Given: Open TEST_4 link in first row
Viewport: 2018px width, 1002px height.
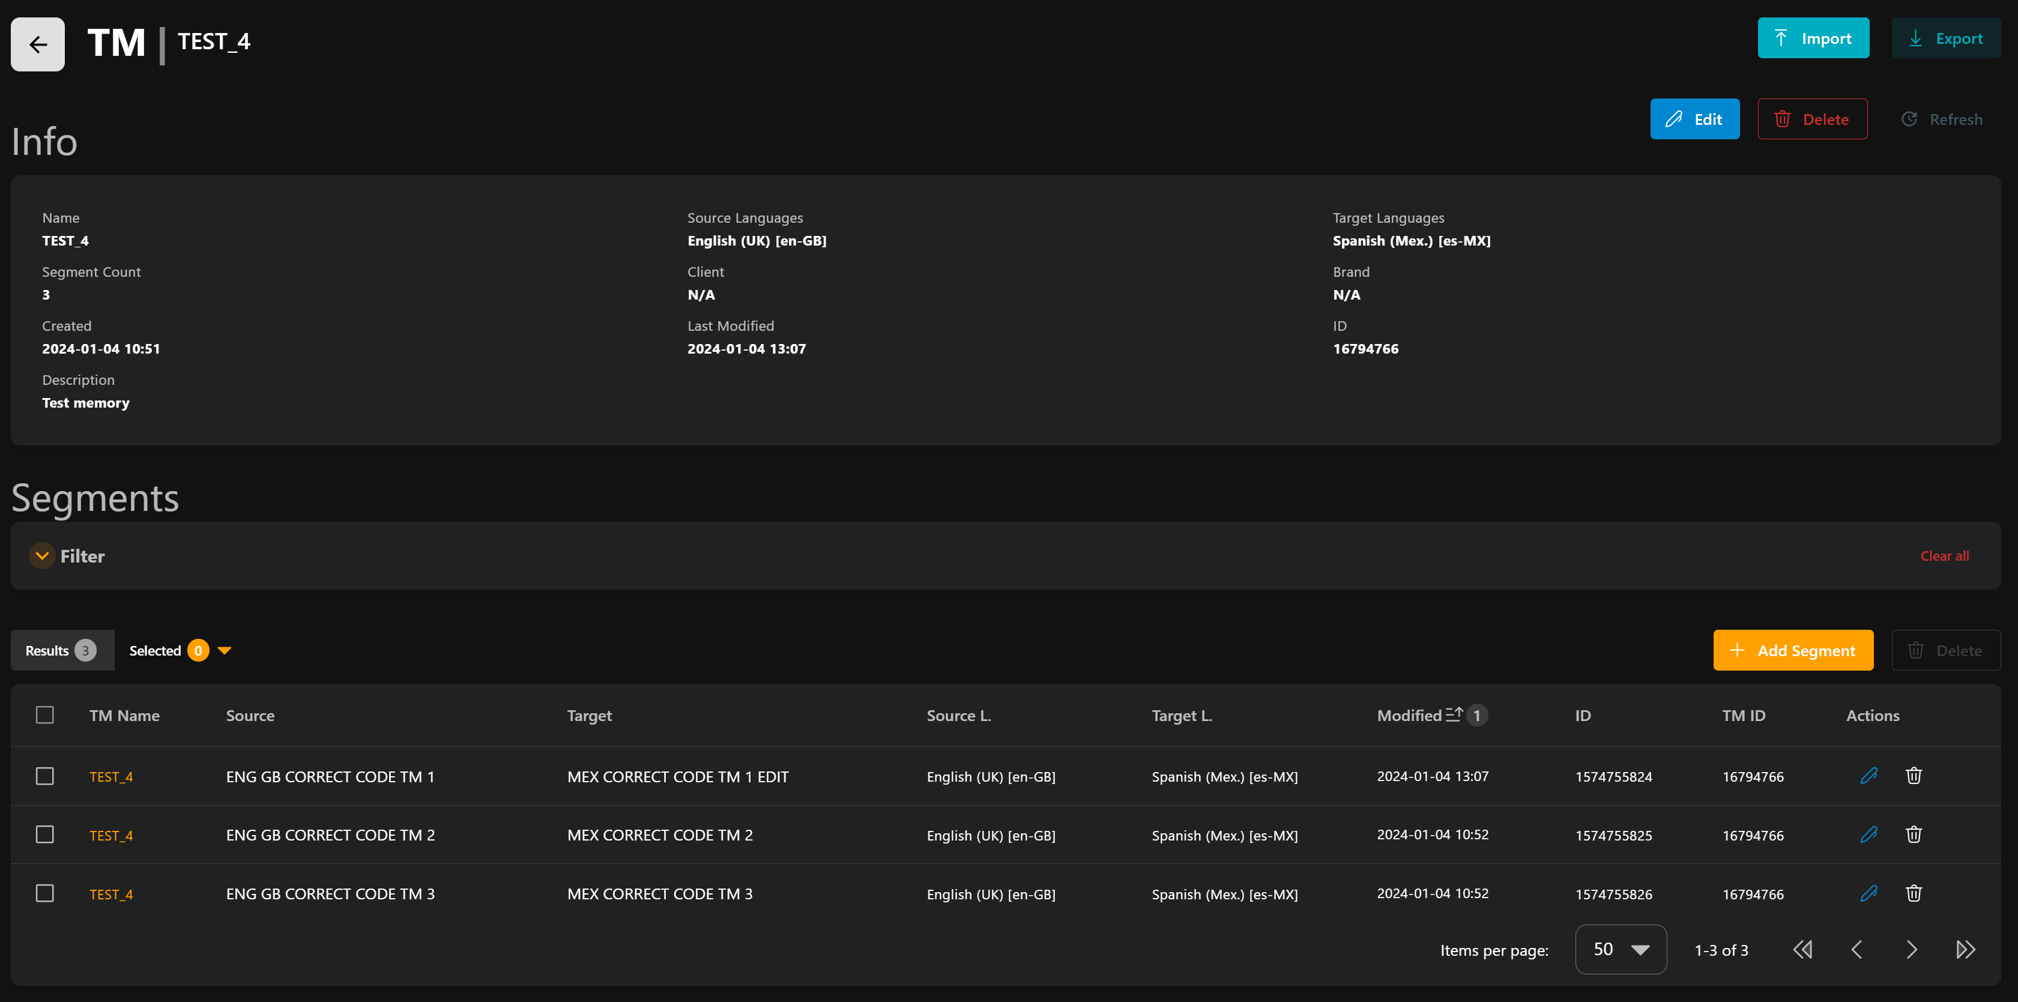Looking at the screenshot, I should 110,776.
